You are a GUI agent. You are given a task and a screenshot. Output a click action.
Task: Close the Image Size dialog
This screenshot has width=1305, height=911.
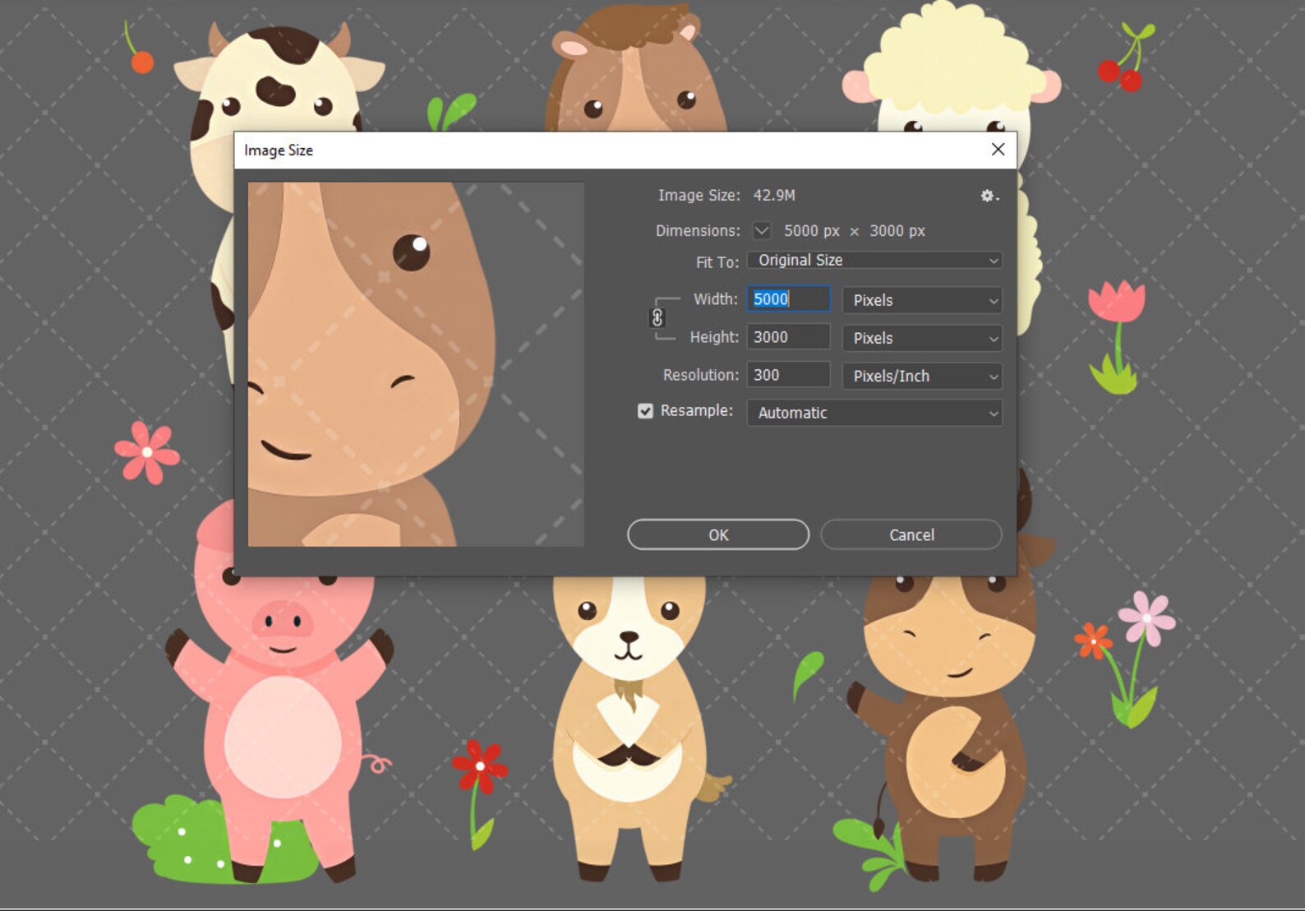(998, 150)
